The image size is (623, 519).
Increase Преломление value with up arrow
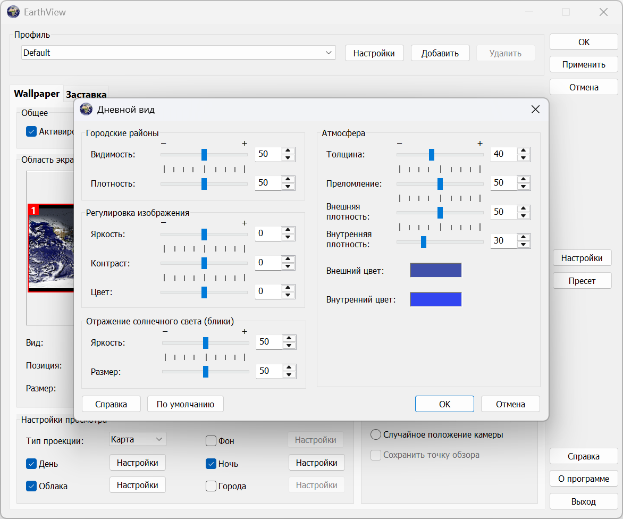pyautogui.click(x=524, y=180)
